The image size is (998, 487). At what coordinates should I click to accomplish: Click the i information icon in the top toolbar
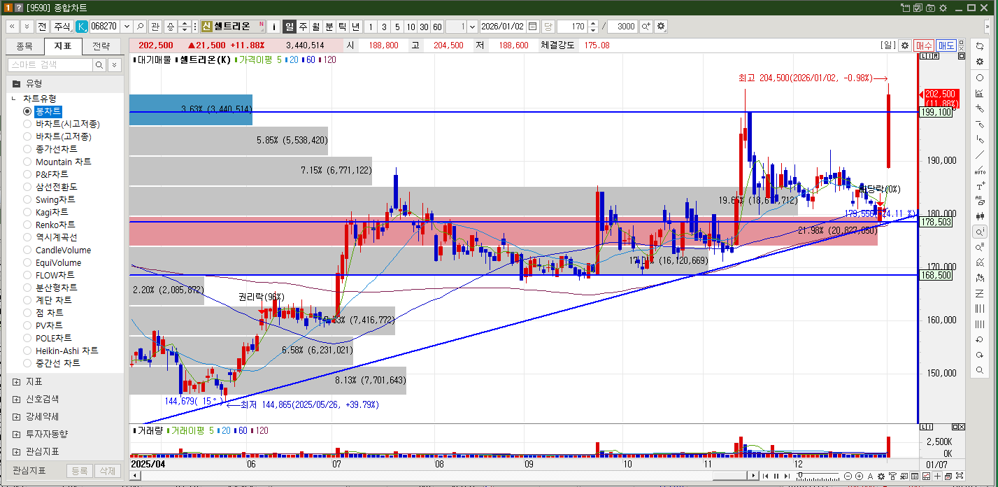click(x=273, y=27)
